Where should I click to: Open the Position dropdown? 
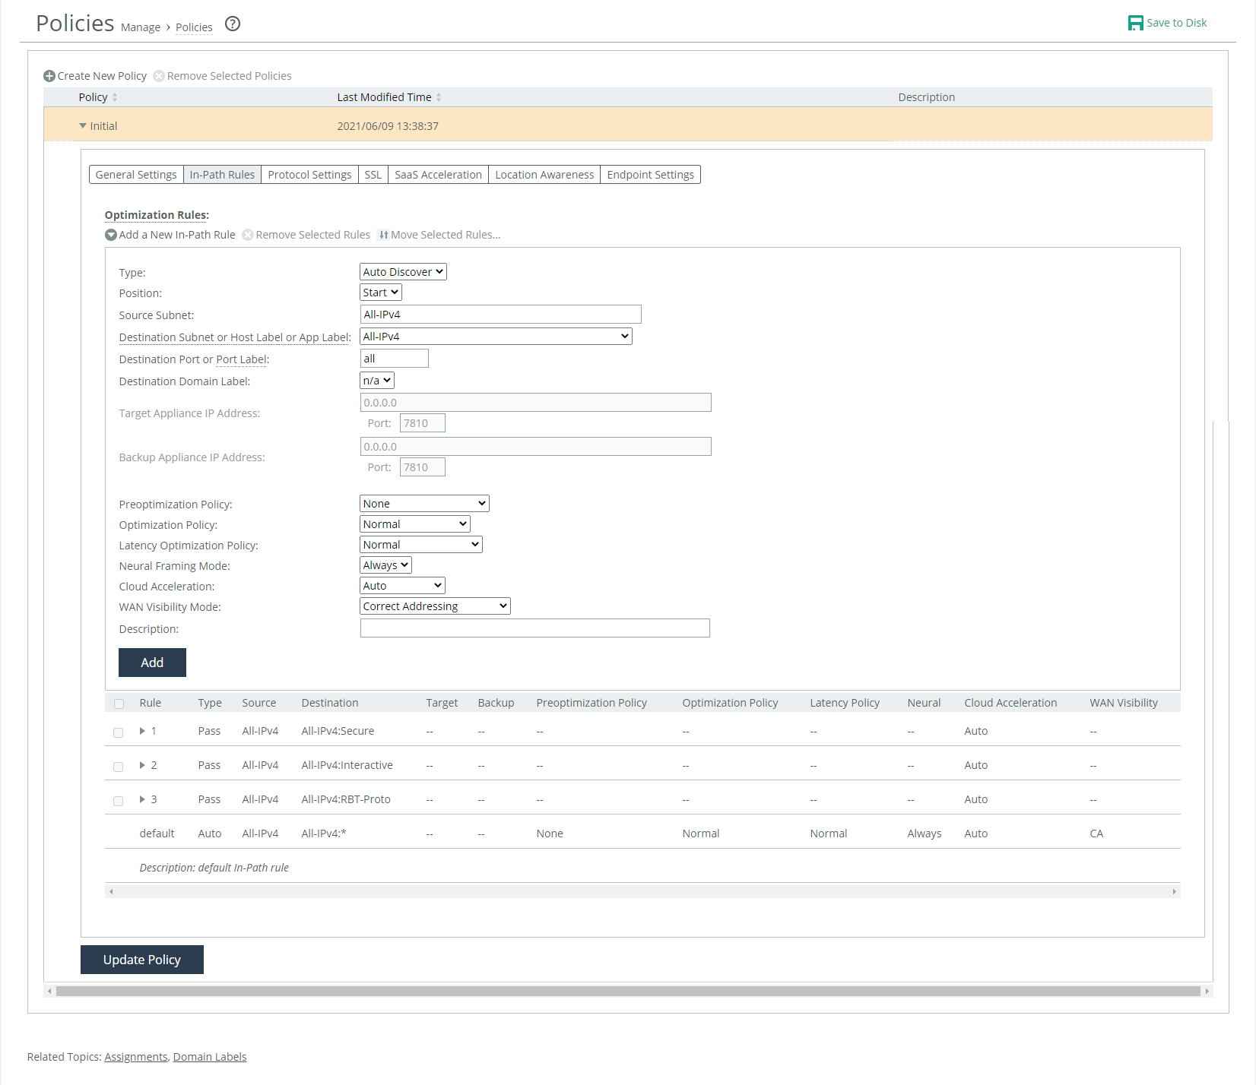coord(381,293)
